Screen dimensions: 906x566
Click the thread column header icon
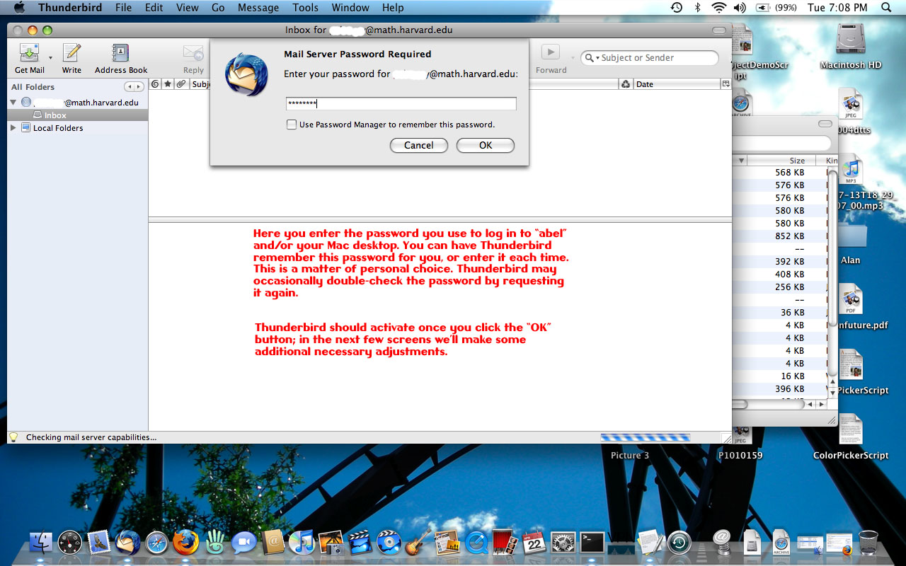coord(156,84)
